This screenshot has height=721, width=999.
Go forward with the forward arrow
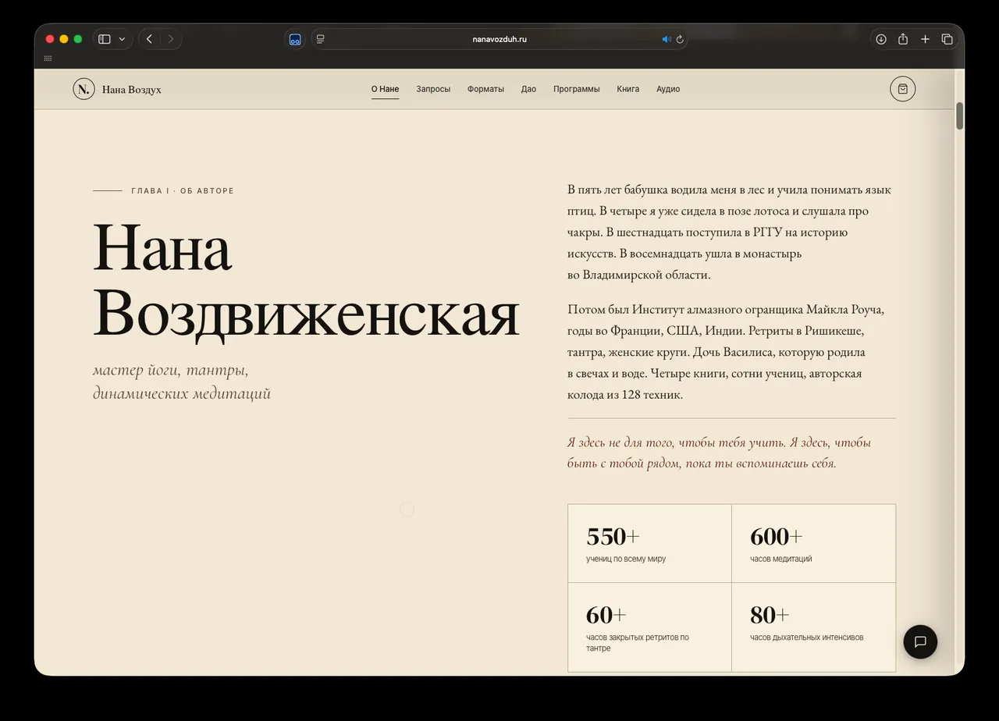[x=170, y=39]
